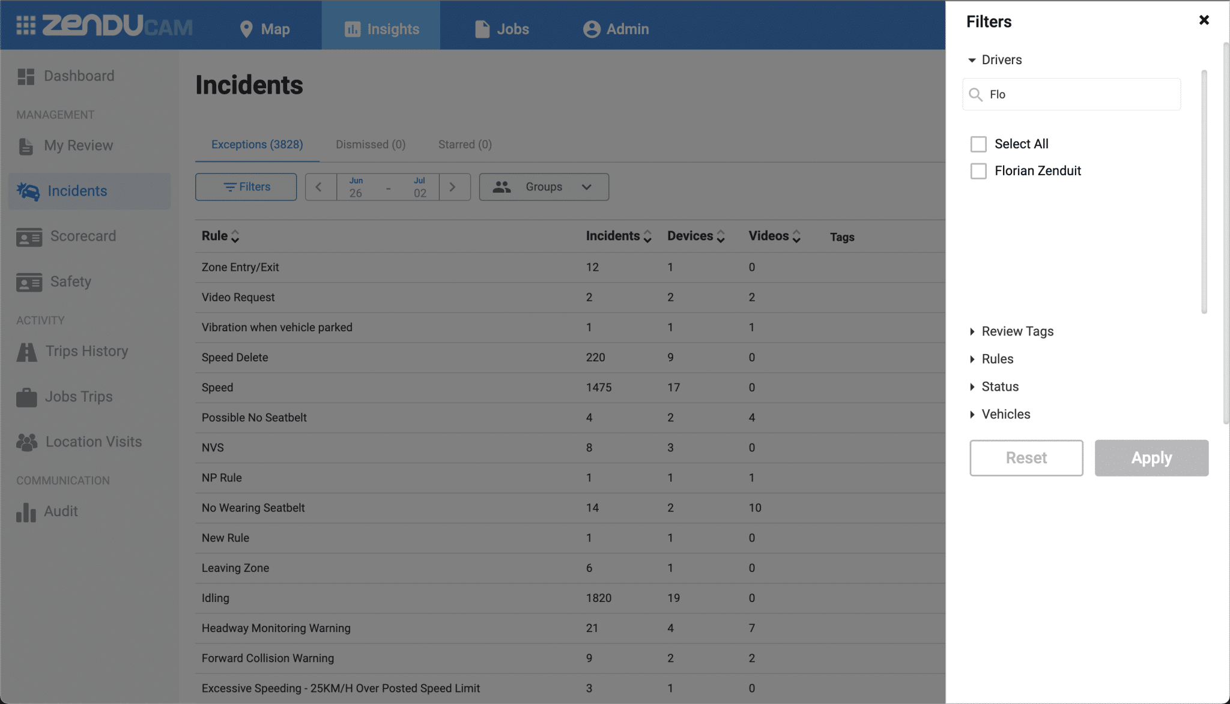Click the Speed Delete rule row
This screenshot has height=704, width=1230.
tap(570, 358)
